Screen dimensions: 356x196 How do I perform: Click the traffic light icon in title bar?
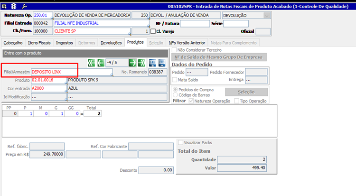click(x=14, y=6)
